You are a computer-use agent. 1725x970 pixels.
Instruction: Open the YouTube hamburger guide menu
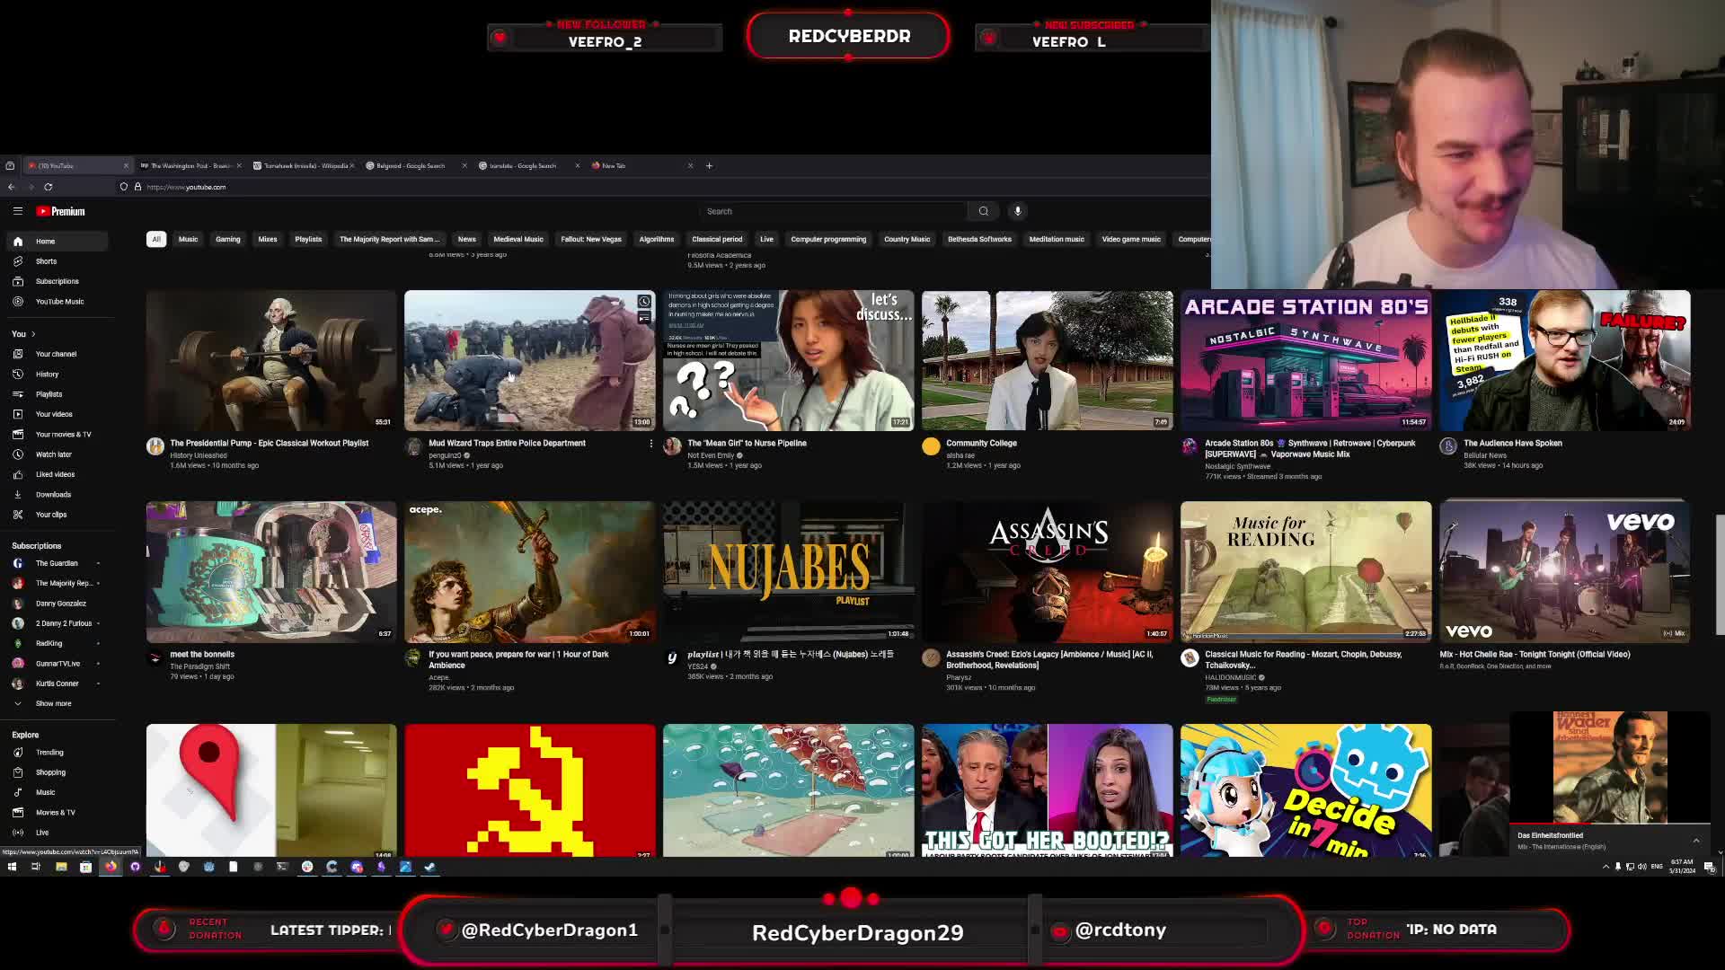tap(17, 211)
